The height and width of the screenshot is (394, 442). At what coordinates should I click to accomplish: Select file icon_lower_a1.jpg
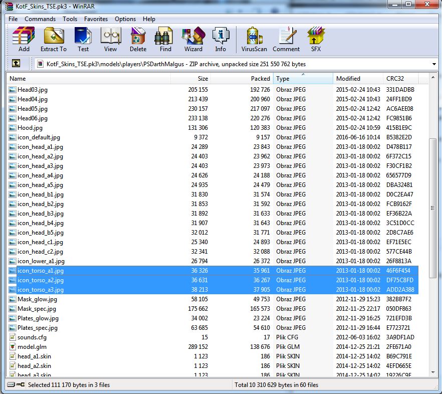click(x=212, y=261)
